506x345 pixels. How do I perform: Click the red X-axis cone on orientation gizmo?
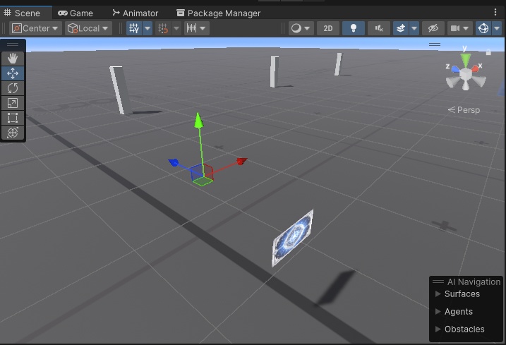click(x=475, y=68)
